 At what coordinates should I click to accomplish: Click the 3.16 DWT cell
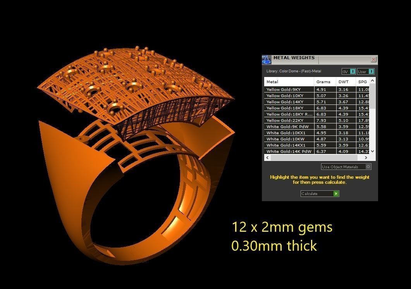tap(346, 89)
